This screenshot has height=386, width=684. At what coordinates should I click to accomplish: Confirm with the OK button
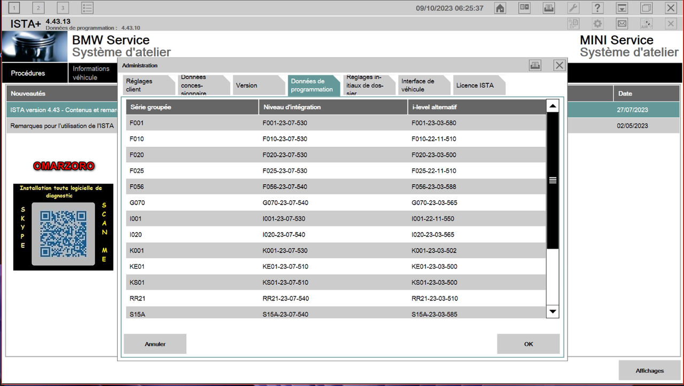coord(528,344)
